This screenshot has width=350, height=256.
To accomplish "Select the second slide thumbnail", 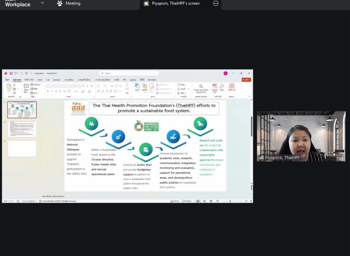I will (22, 129).
